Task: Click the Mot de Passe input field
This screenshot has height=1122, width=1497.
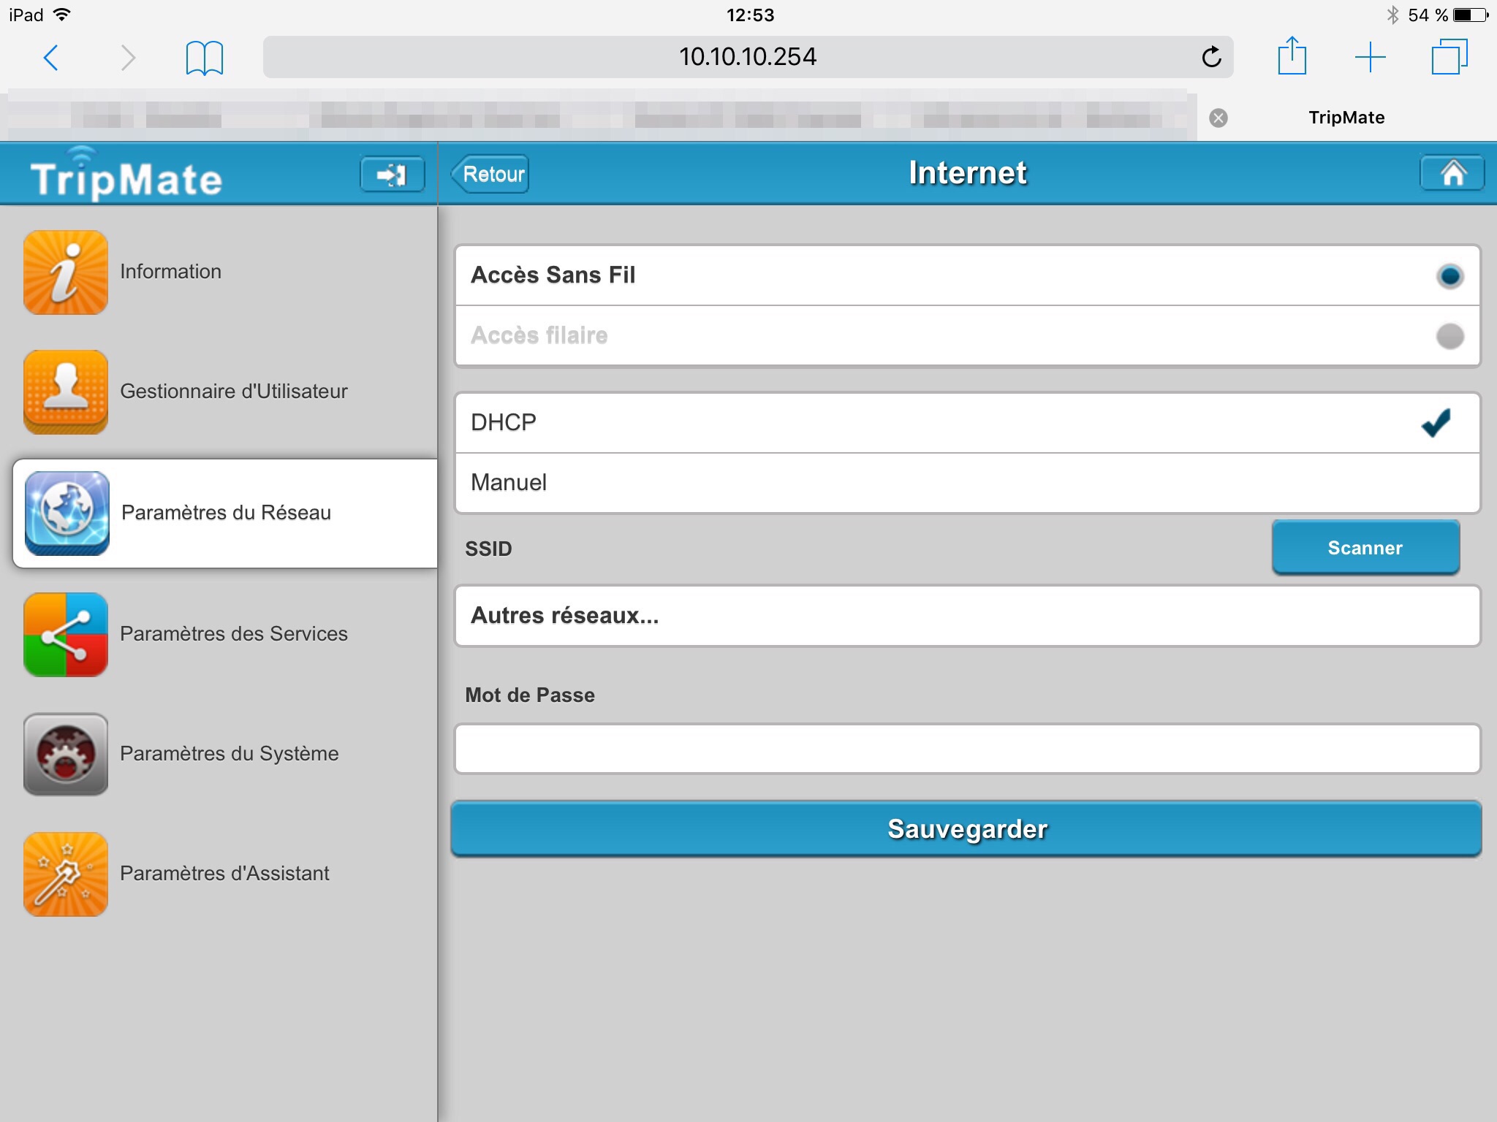Action: point(966,749)
